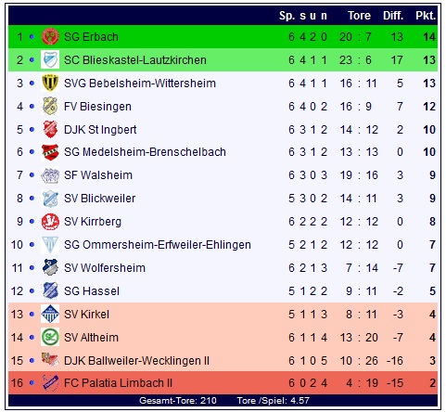Click the Diff. column header
The height and width of the screenshot is (412, 446).
coord(393,16)
